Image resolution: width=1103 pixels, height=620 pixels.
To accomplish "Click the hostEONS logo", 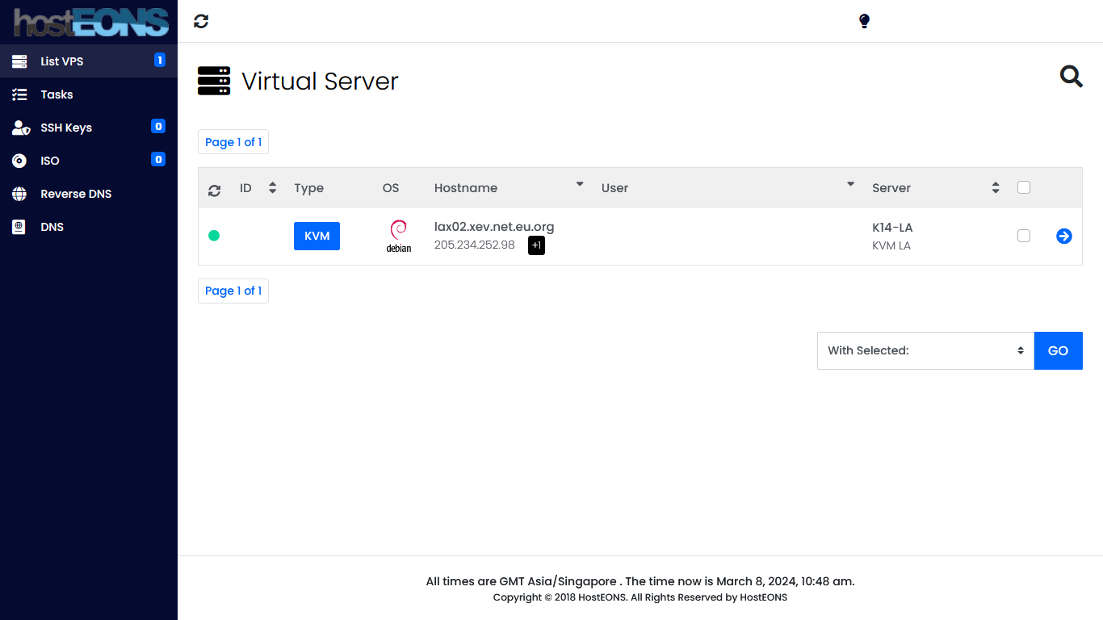I will (x=89, y=22).
